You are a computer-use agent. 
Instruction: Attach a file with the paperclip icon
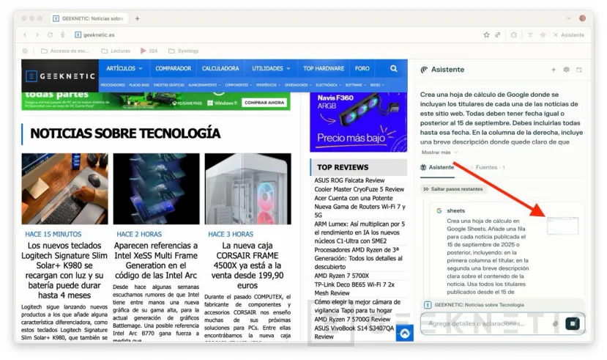tap(555, 323)
